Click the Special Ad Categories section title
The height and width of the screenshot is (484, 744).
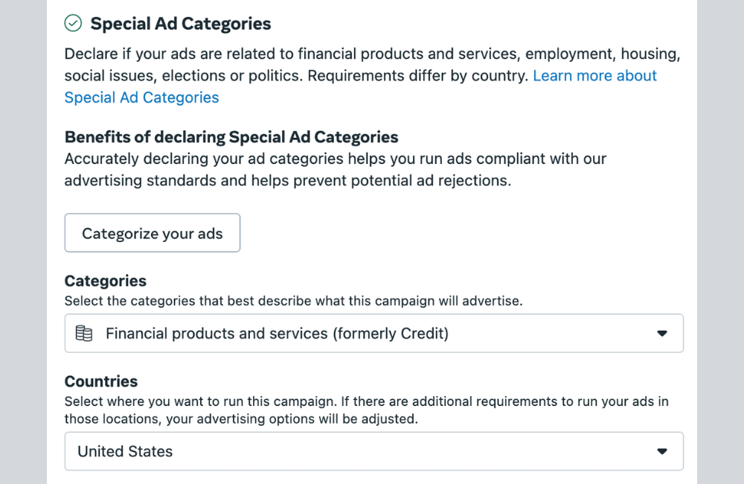(180, 23)
